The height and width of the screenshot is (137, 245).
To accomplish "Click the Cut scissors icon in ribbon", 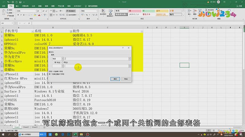I will [8, 10].
